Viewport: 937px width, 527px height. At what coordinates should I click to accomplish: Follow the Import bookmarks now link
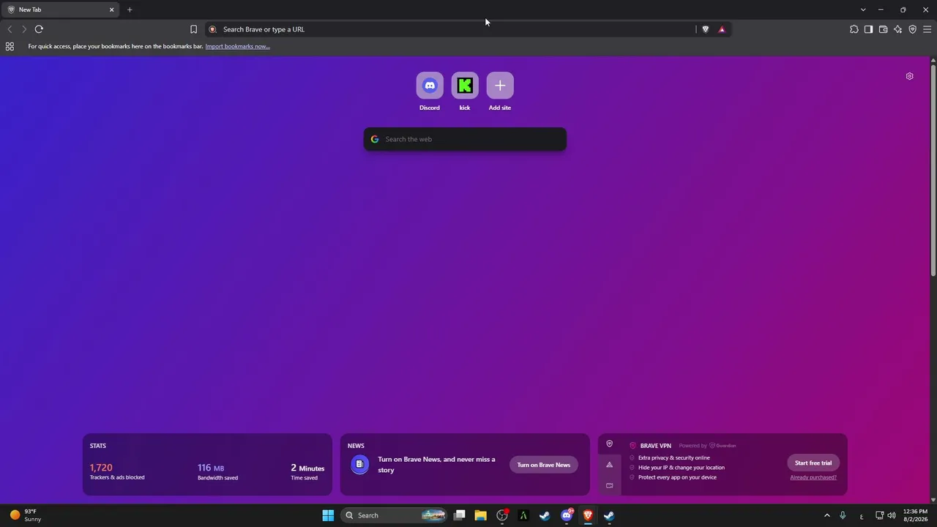(237, 46)
